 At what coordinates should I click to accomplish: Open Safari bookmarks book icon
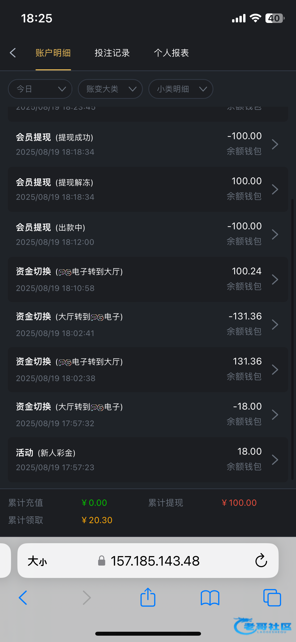coord(210,597)
